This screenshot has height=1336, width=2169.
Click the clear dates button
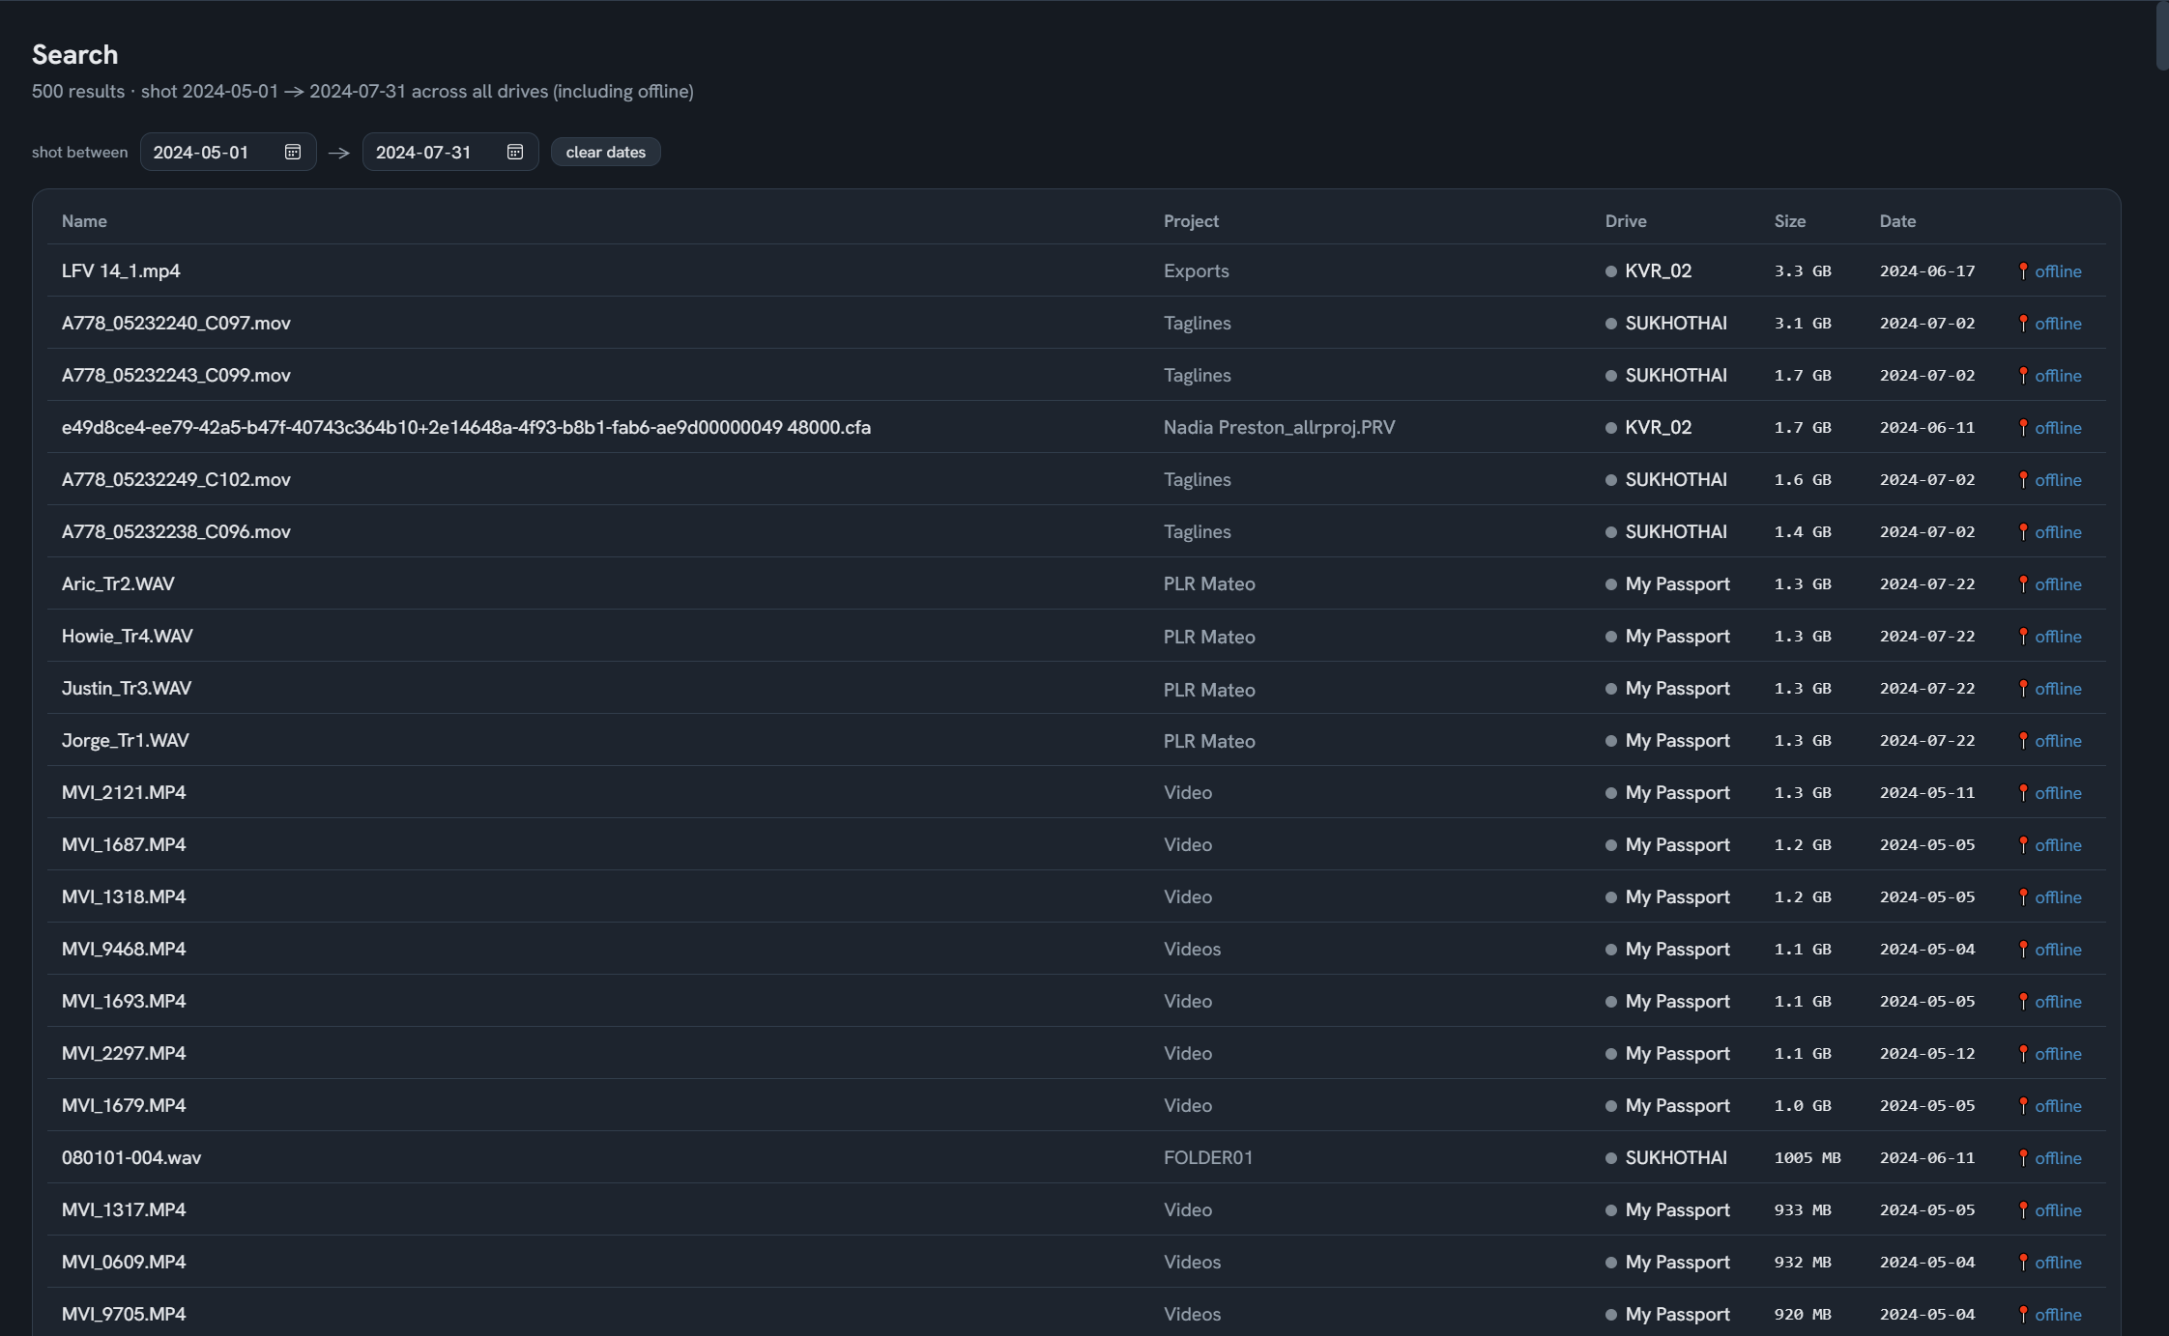tap(605, 152)
